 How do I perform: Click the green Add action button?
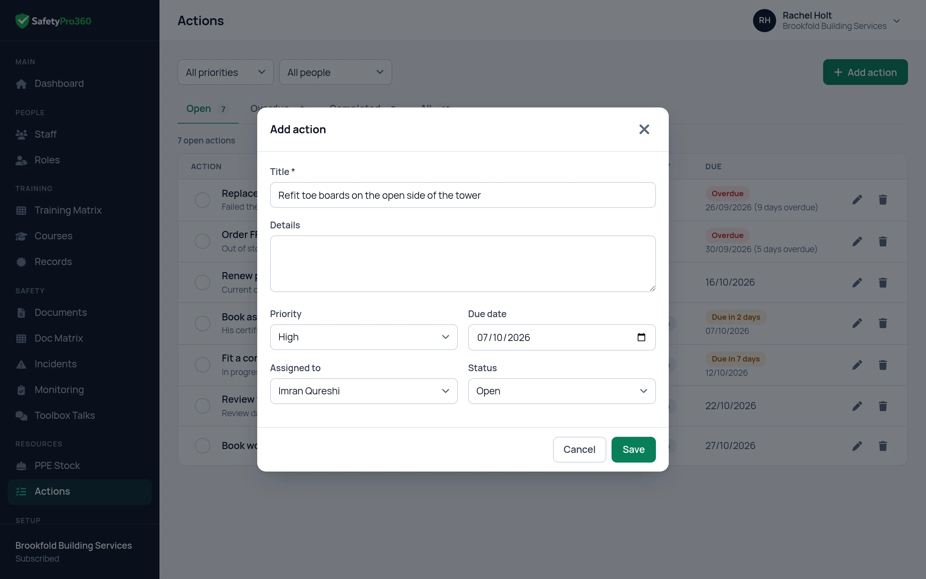point(865,72)
